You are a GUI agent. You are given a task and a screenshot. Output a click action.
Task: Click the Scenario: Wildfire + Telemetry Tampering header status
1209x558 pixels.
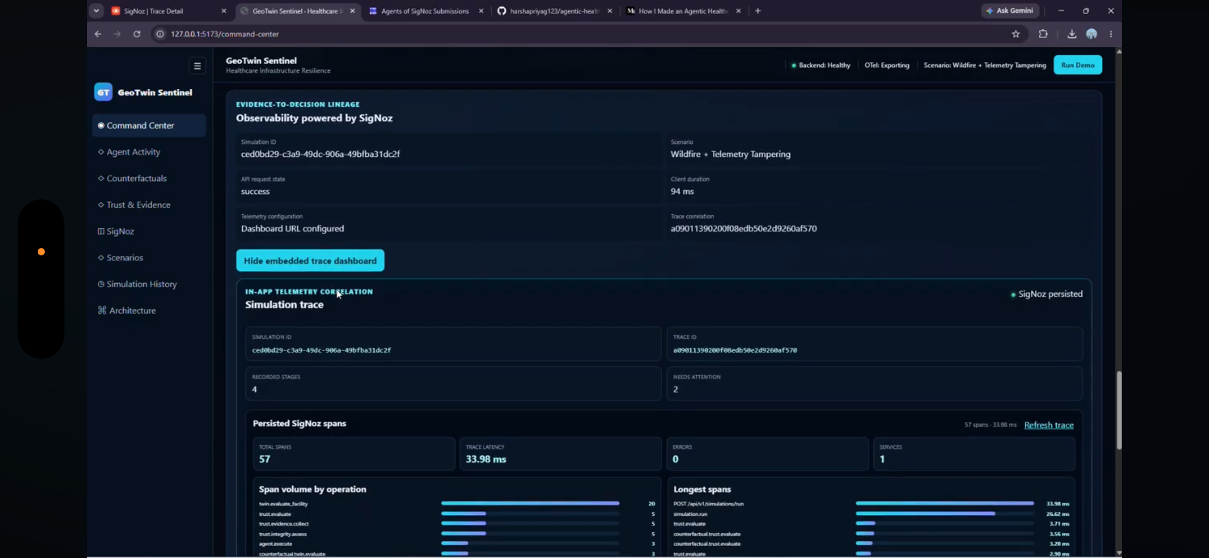point(985,65)
